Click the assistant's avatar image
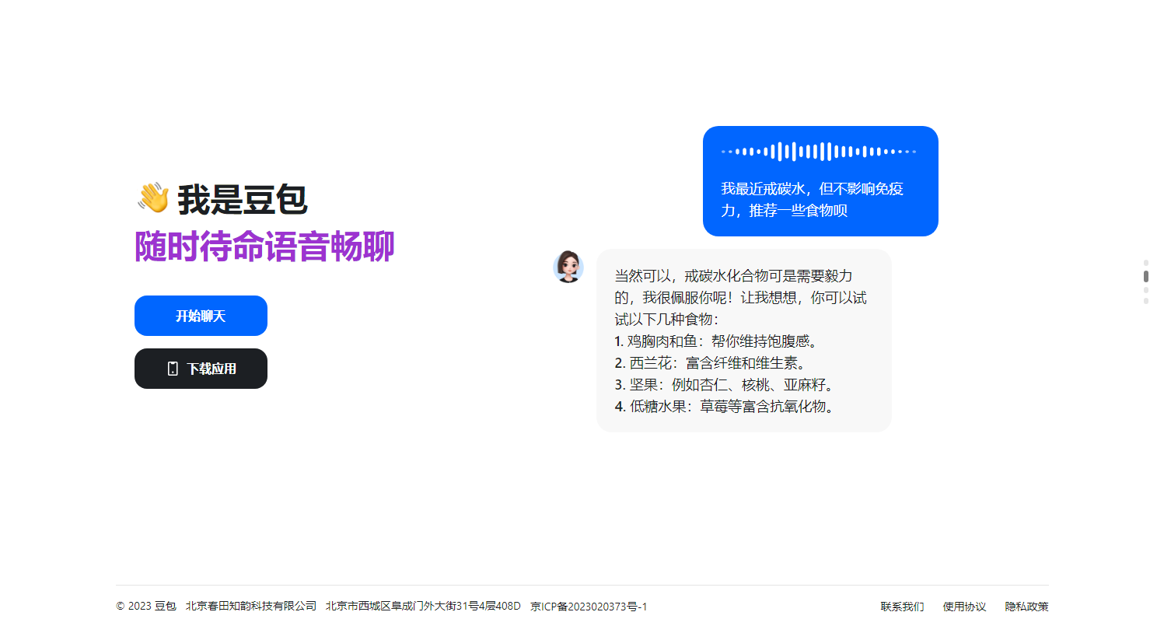The image size is (1164, 633). (568, 267)
